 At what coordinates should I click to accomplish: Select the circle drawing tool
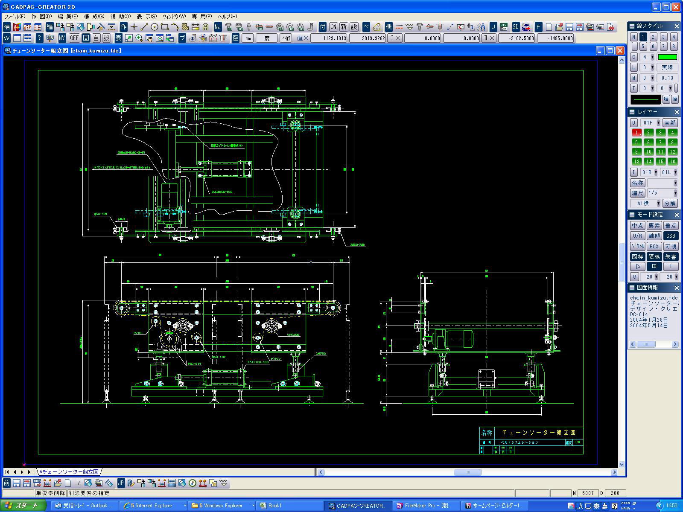click(x=155, y=27)
